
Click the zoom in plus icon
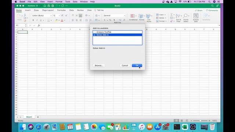(x=209, y=121)
